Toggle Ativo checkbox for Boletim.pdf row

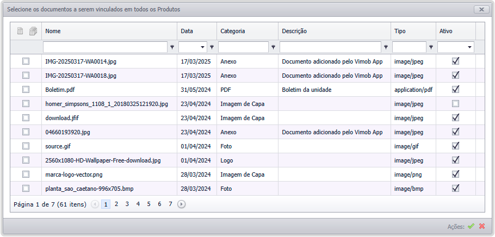pyautogui.click(x=455, y=89)
